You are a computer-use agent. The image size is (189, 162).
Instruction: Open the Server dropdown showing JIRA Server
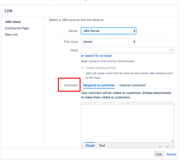click(108, 31)
